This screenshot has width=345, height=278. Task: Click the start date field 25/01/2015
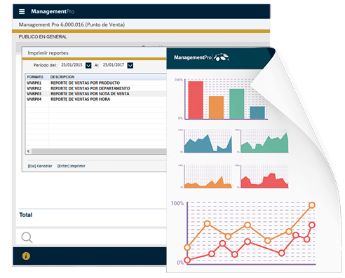(72, 65)
